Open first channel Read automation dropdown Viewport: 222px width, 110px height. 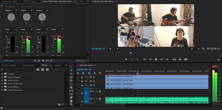[11, 29]
